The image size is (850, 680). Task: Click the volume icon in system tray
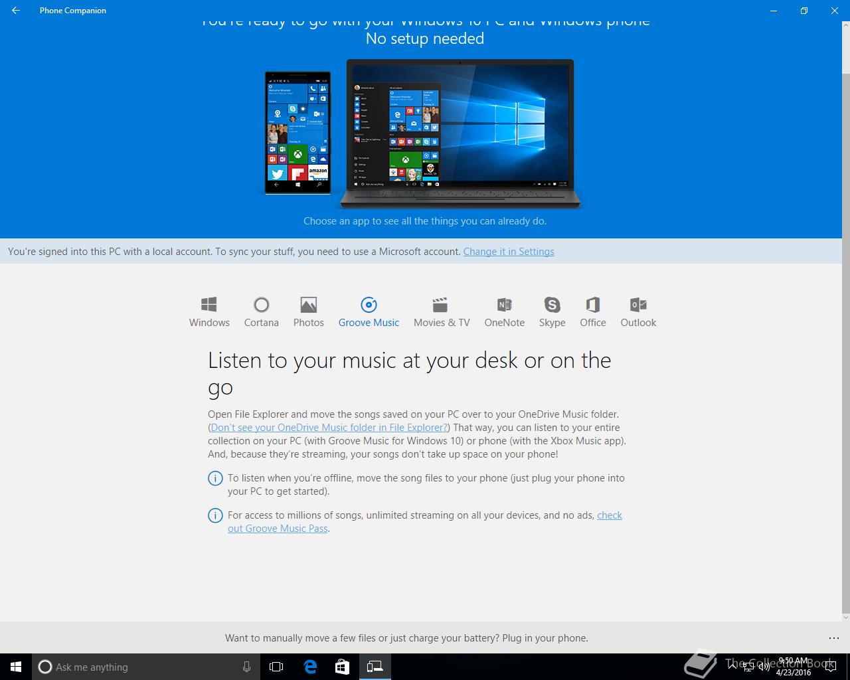(x=764, y=667)
